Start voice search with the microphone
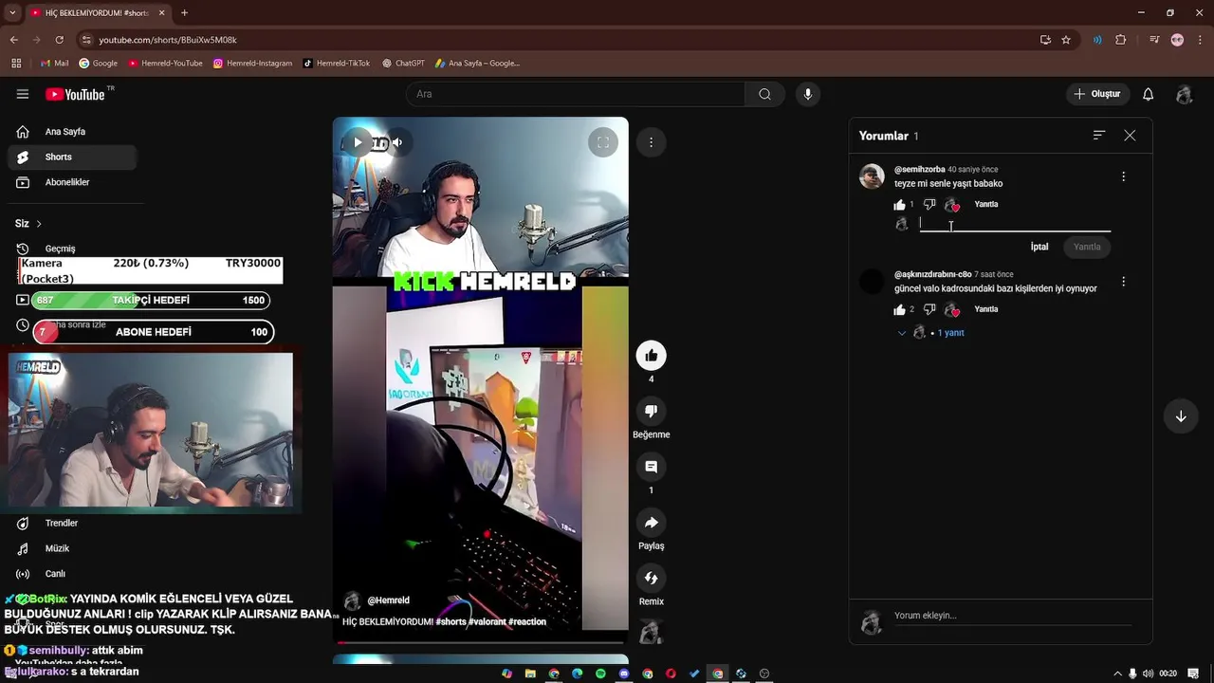This screenshot has width=1214, height=683. pos(808,94)
